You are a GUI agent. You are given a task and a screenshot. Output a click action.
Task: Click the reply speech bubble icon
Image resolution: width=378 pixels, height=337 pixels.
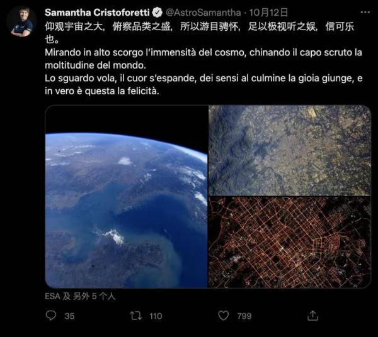51,316
